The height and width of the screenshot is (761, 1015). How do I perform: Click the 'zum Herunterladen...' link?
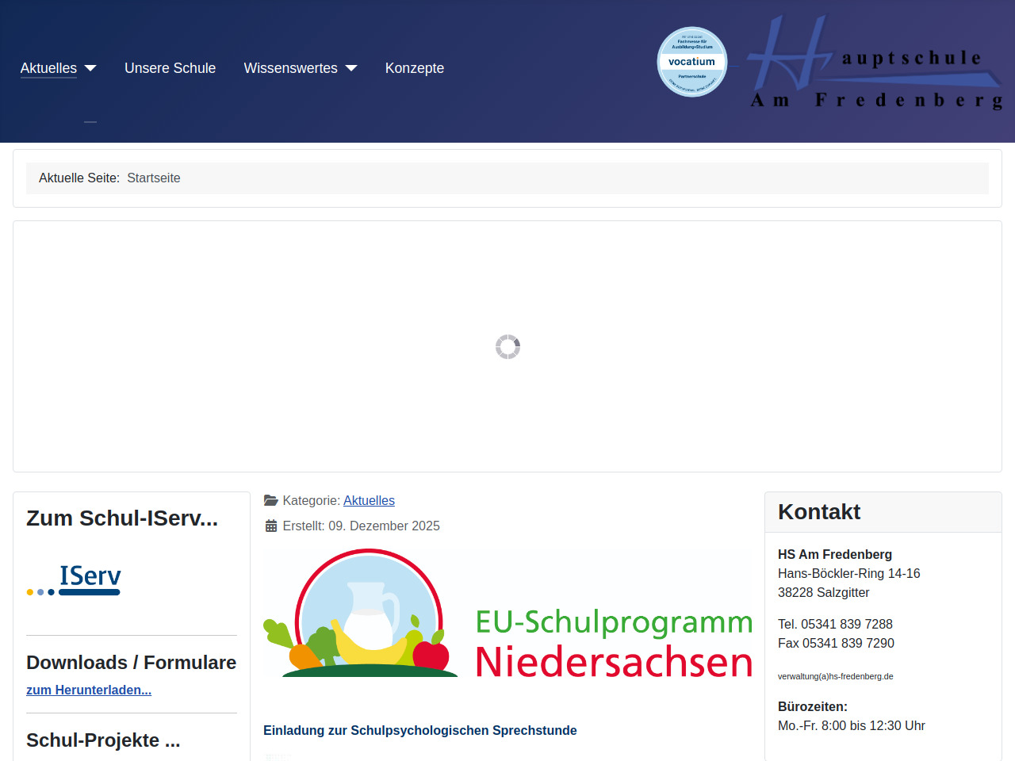point(89,690)
